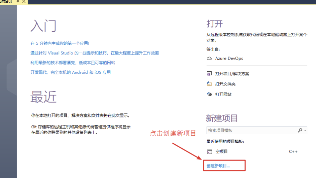Screen dimensions: 316x178
Task: Select Azure DevOps checkout option
Action: 229,59
